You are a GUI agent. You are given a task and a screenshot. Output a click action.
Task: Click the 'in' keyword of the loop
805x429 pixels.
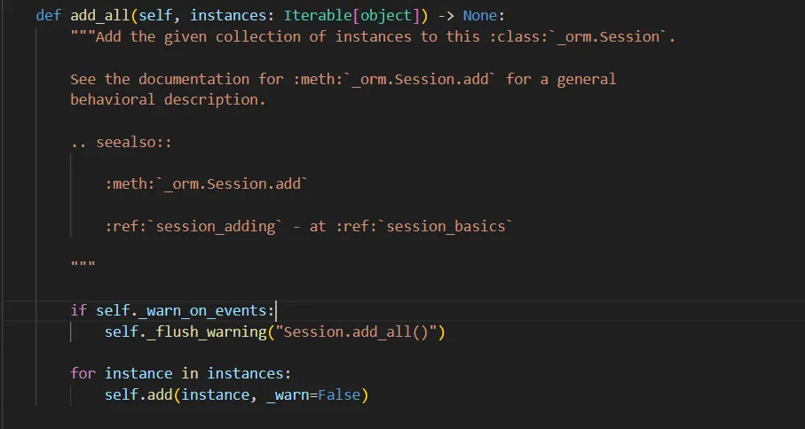pyautogui.click(x=178, y=373)
